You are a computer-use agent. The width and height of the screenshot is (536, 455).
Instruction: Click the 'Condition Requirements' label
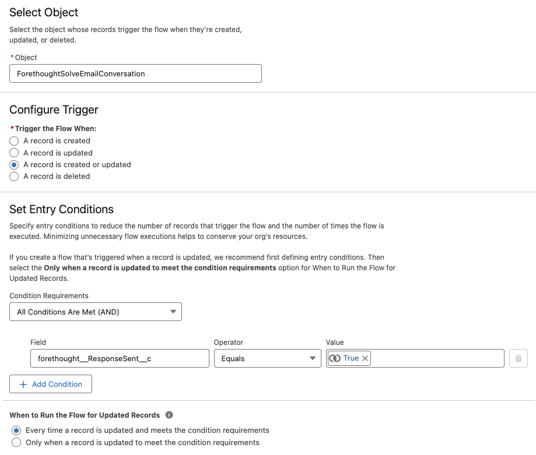pyautogui.click(x=49, y=296)
